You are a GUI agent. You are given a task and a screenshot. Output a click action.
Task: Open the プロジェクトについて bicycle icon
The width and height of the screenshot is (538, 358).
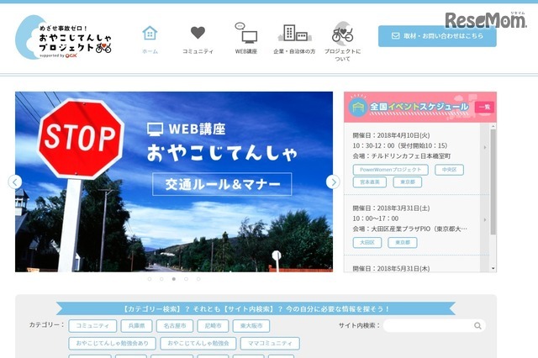click(342, 34)
